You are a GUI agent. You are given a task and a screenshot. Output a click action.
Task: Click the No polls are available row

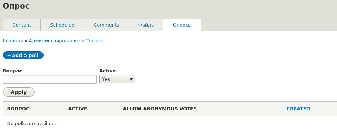[x=170, y=124]
